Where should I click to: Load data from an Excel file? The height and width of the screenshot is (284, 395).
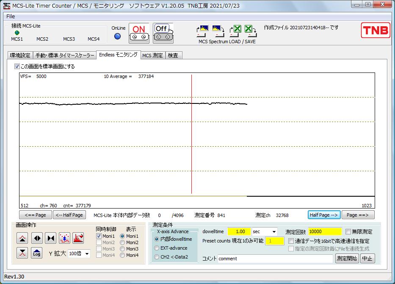click(x=235, y=31)
